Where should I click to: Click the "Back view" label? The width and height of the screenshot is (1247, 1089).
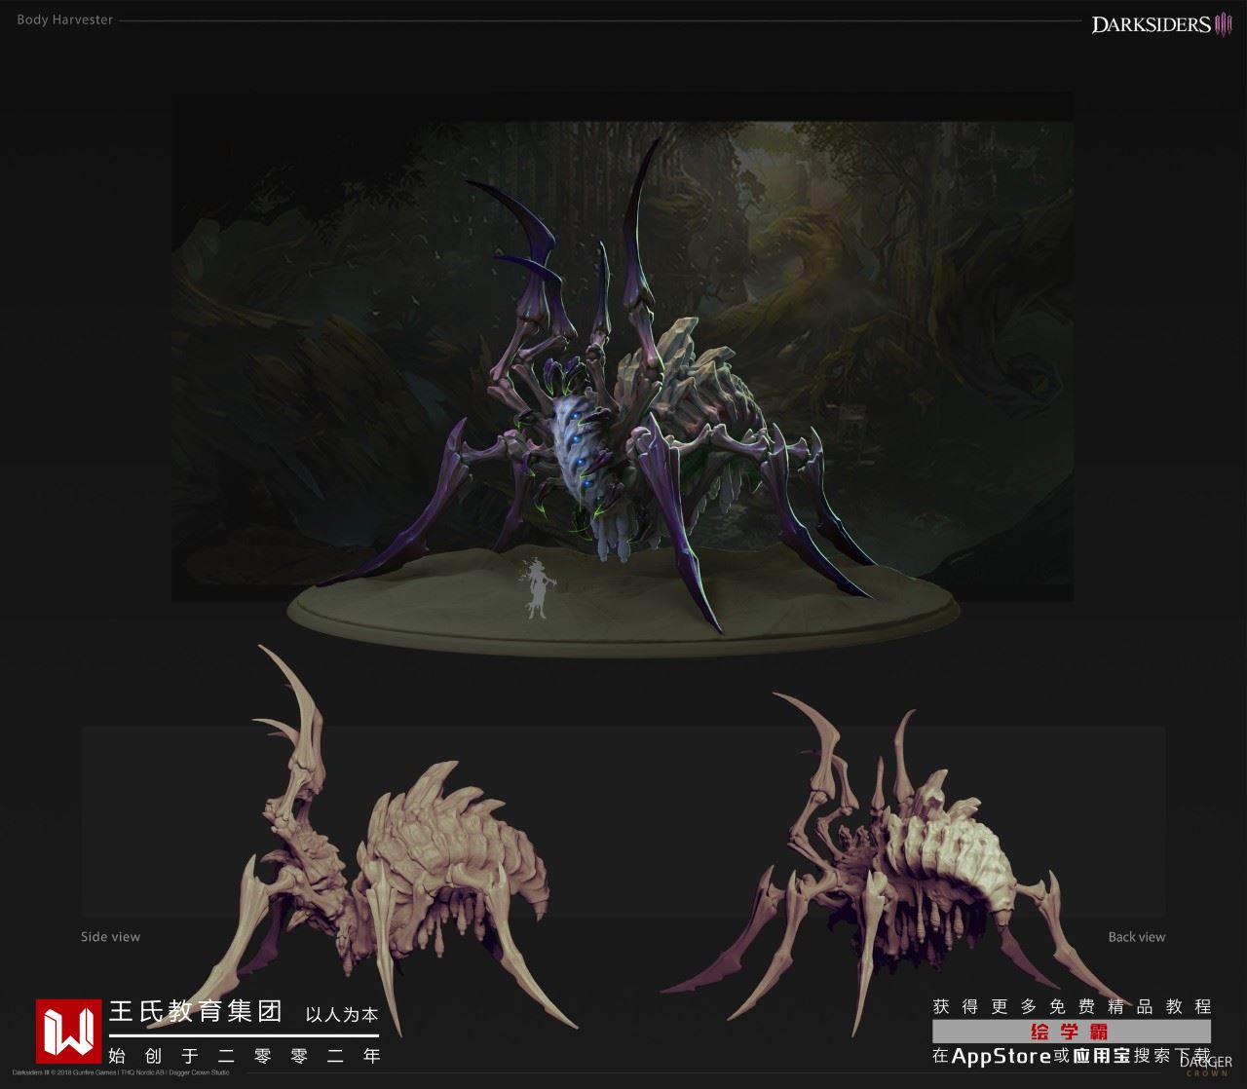tap(1136, 937)
